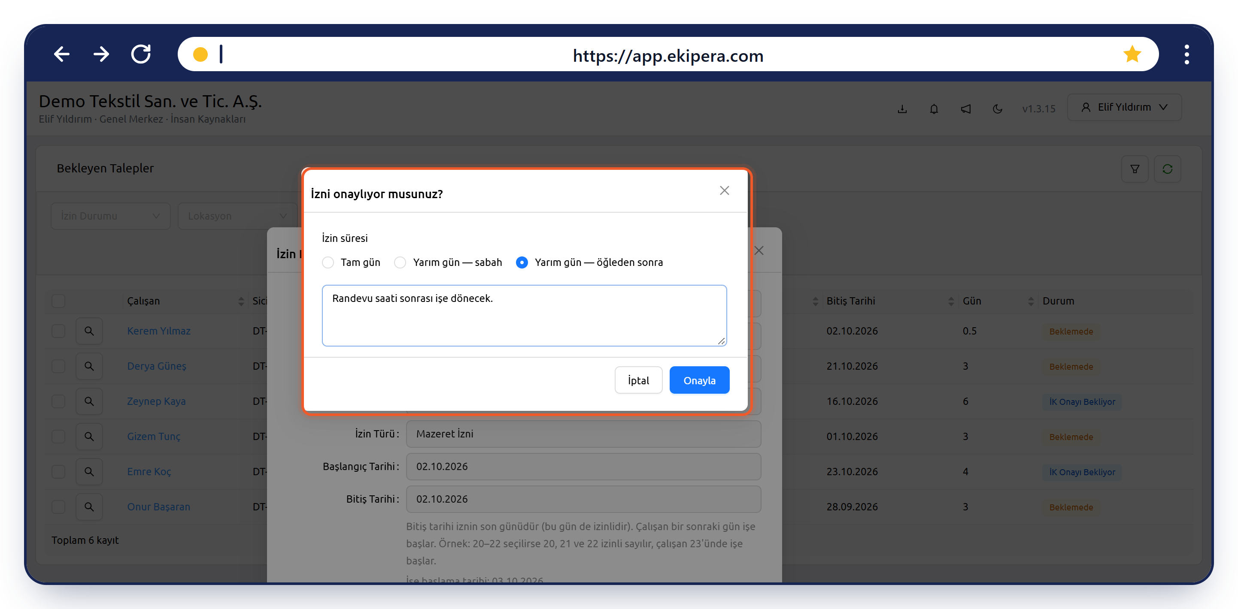Viewport: 1238px width, 609px height.
Task: Click the Onayla button
Action: coord(699,380)
